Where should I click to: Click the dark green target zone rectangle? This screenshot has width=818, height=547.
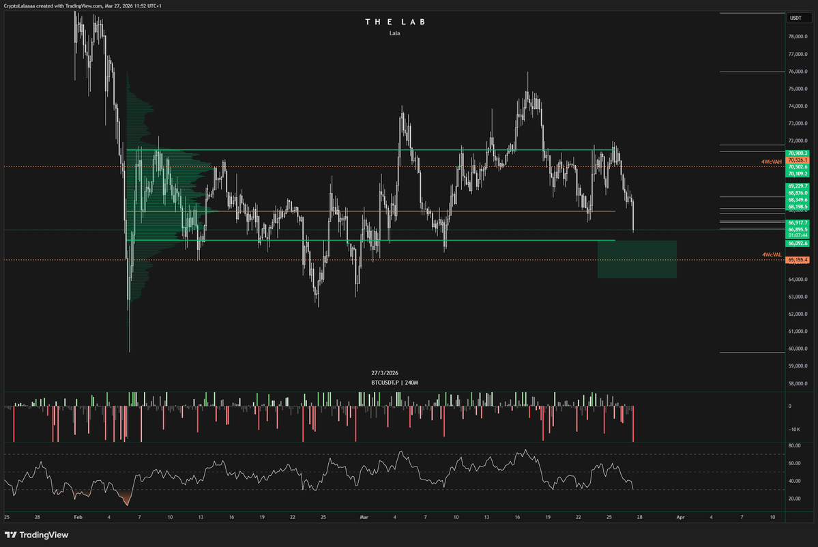click(637, 259)
